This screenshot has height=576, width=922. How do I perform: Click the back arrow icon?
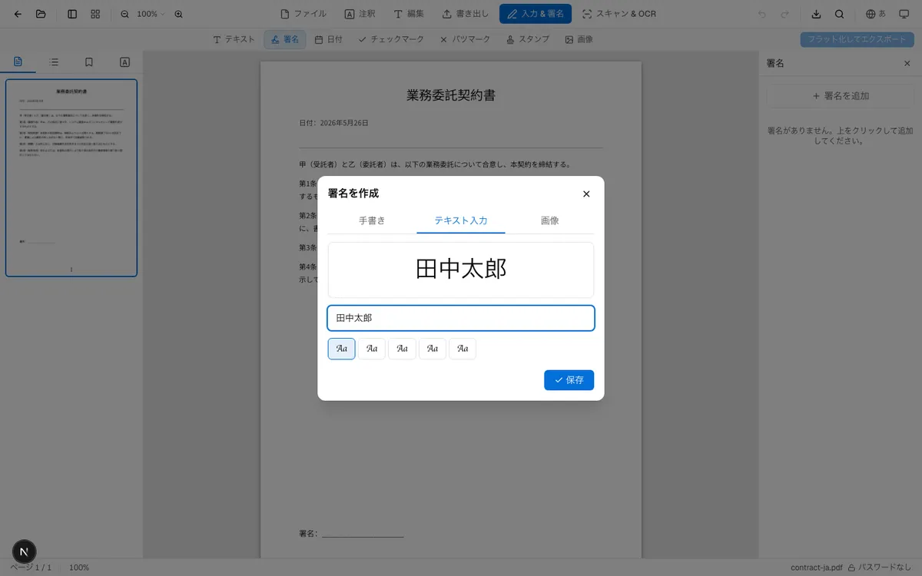(x=18, y=14)
